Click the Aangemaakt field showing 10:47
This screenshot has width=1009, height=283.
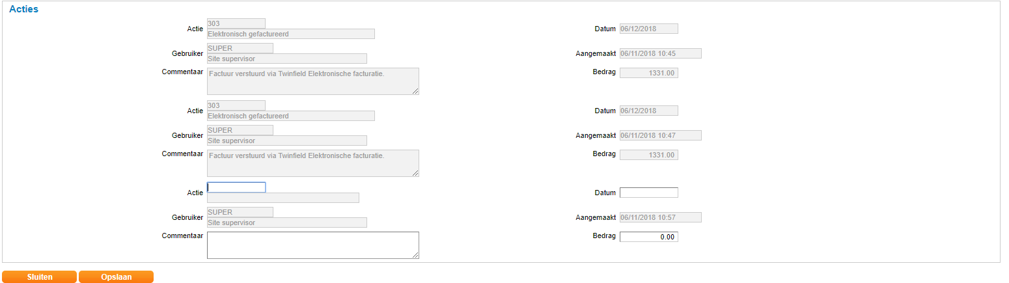[x=660, y=135]
